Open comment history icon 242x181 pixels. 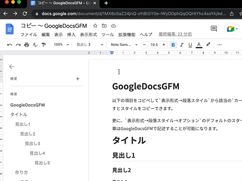[214, 29]
